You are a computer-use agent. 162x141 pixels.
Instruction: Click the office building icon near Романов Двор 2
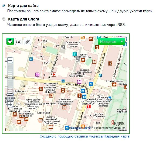(63, 47)
